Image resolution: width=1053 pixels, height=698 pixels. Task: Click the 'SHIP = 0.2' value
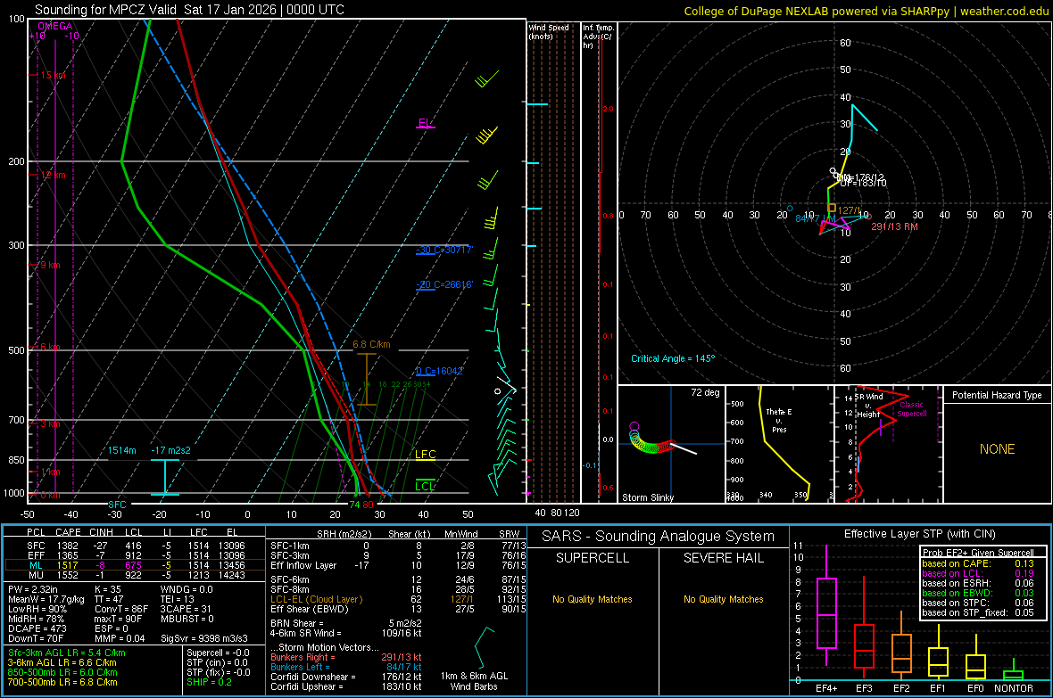pyautogui.click(x=209, y=682)
